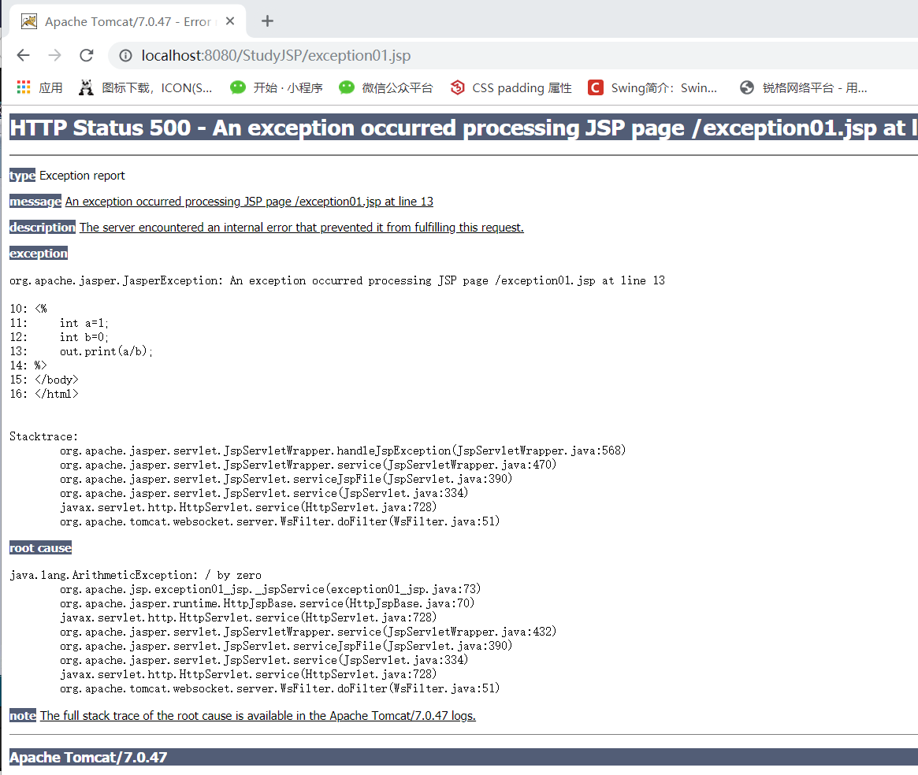
Task: Click code line '12: int b=0;'
Action: 59,337
